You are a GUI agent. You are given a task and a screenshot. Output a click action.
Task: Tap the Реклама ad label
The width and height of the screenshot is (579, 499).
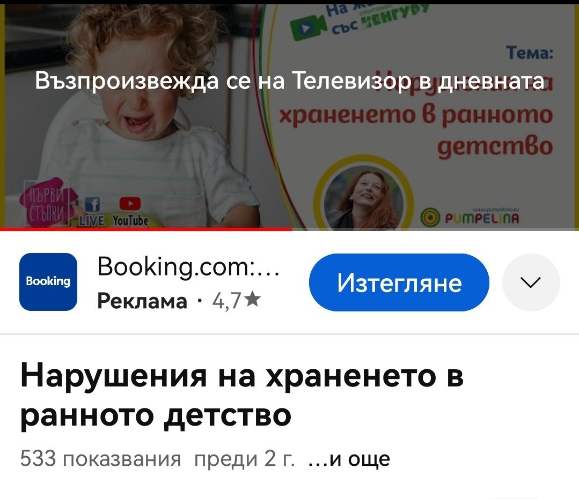coord(142,301)
